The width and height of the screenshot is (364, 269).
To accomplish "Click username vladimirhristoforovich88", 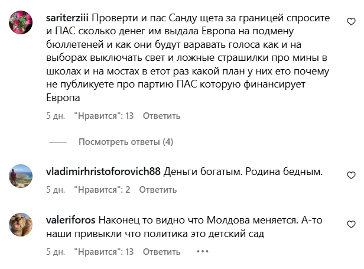I will tap(103, 172).
